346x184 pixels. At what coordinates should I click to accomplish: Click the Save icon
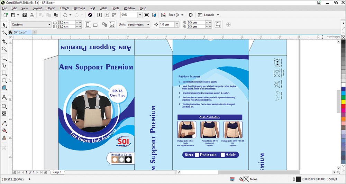point(25,15)
